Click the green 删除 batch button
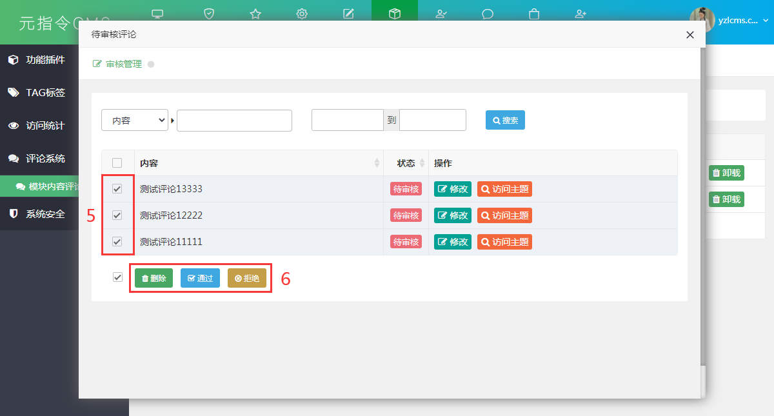This screenshot has height=416, width=774. tap(154, 278)
